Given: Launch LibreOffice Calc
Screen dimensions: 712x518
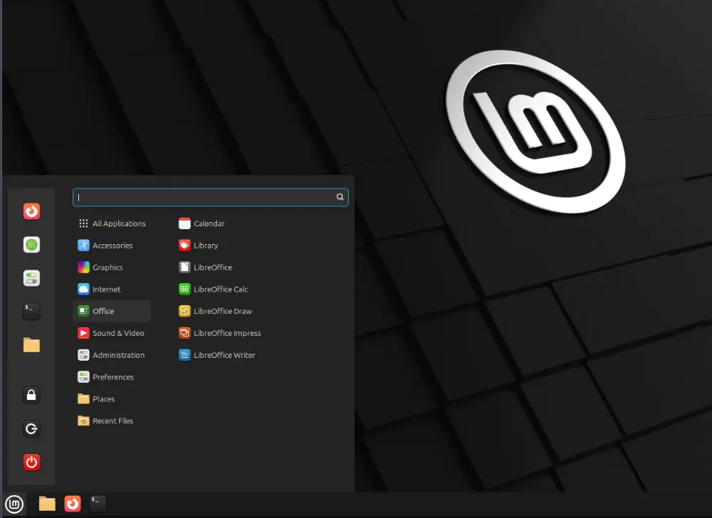Looking at the screenshot, I should coord(220,290).
